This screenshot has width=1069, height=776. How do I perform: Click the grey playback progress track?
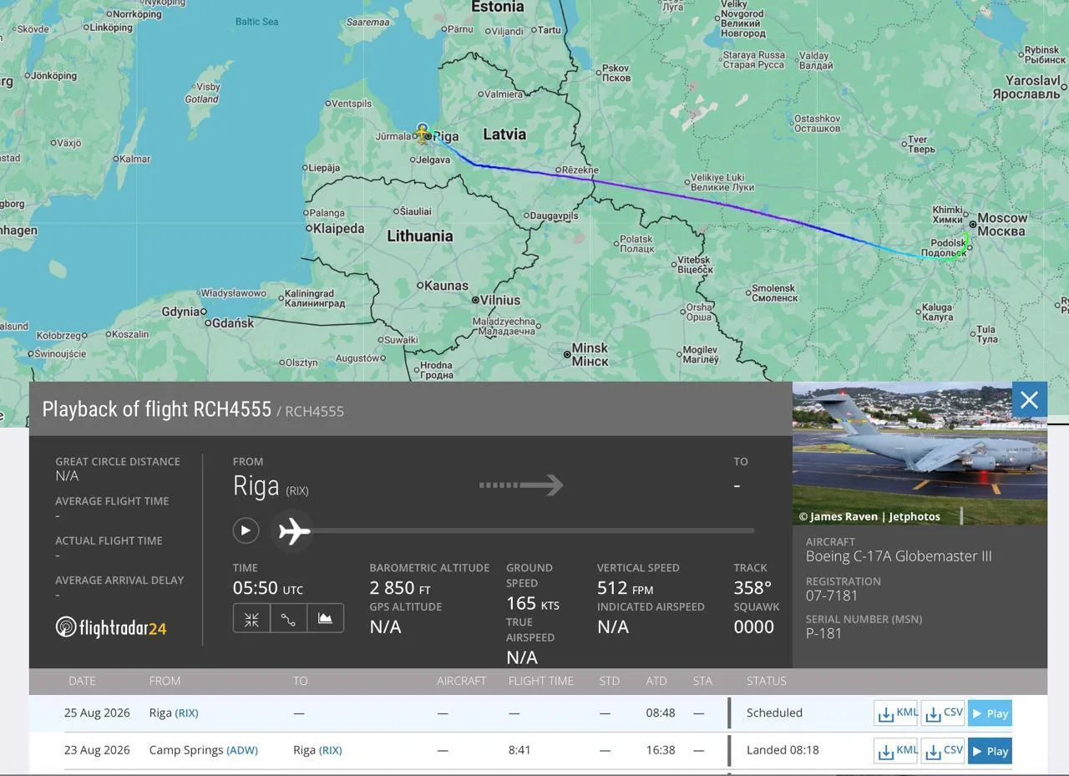533,530
